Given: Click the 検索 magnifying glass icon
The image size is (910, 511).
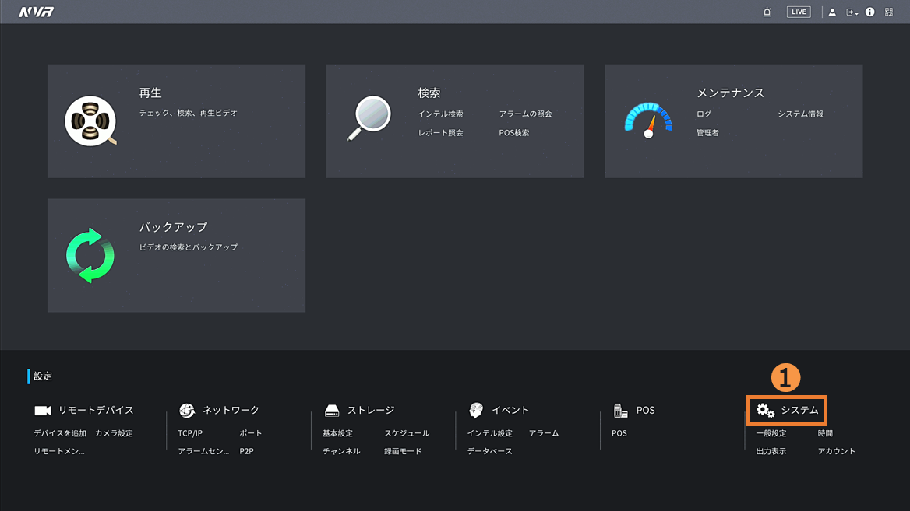Looking at the screenshot, I should [x=369, y=118].
